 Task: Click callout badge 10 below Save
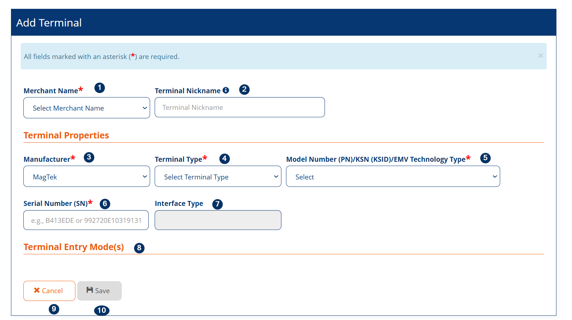pyautogui.click(x=102, y=310)
